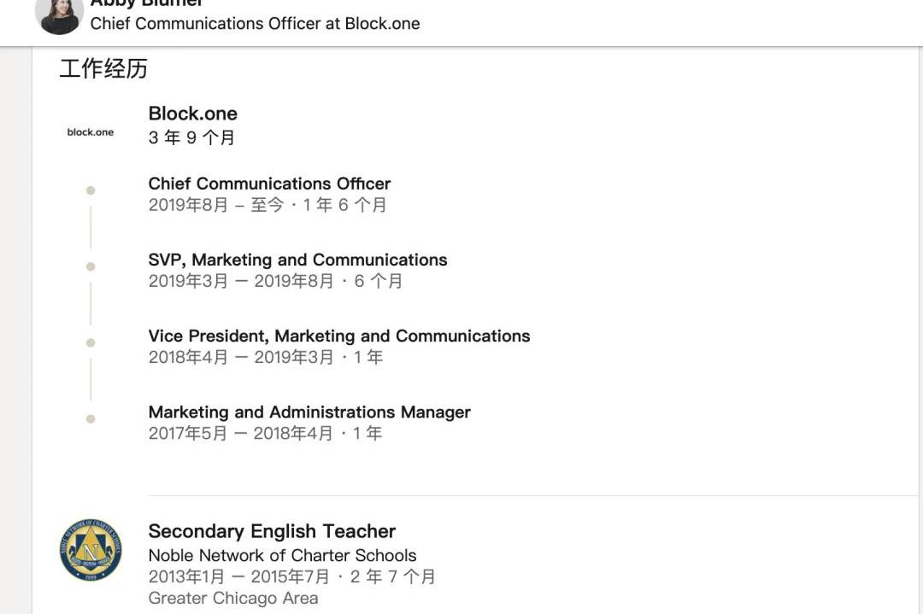Open the Vice President, Marketing and Communications entry
The height and width of the screenshot is (614, 923).
tap(339, 336)
